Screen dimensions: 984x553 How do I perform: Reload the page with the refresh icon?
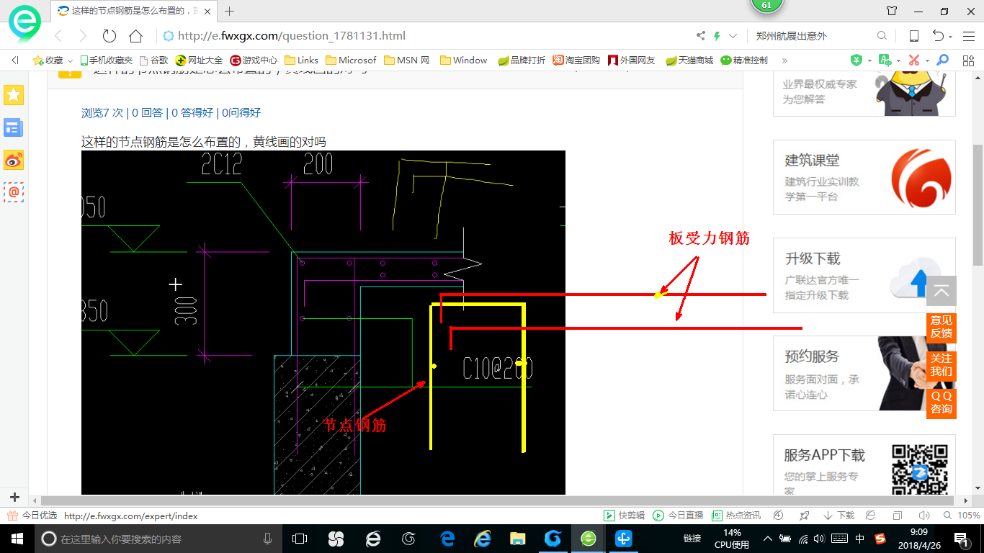[x=109, y=36]
